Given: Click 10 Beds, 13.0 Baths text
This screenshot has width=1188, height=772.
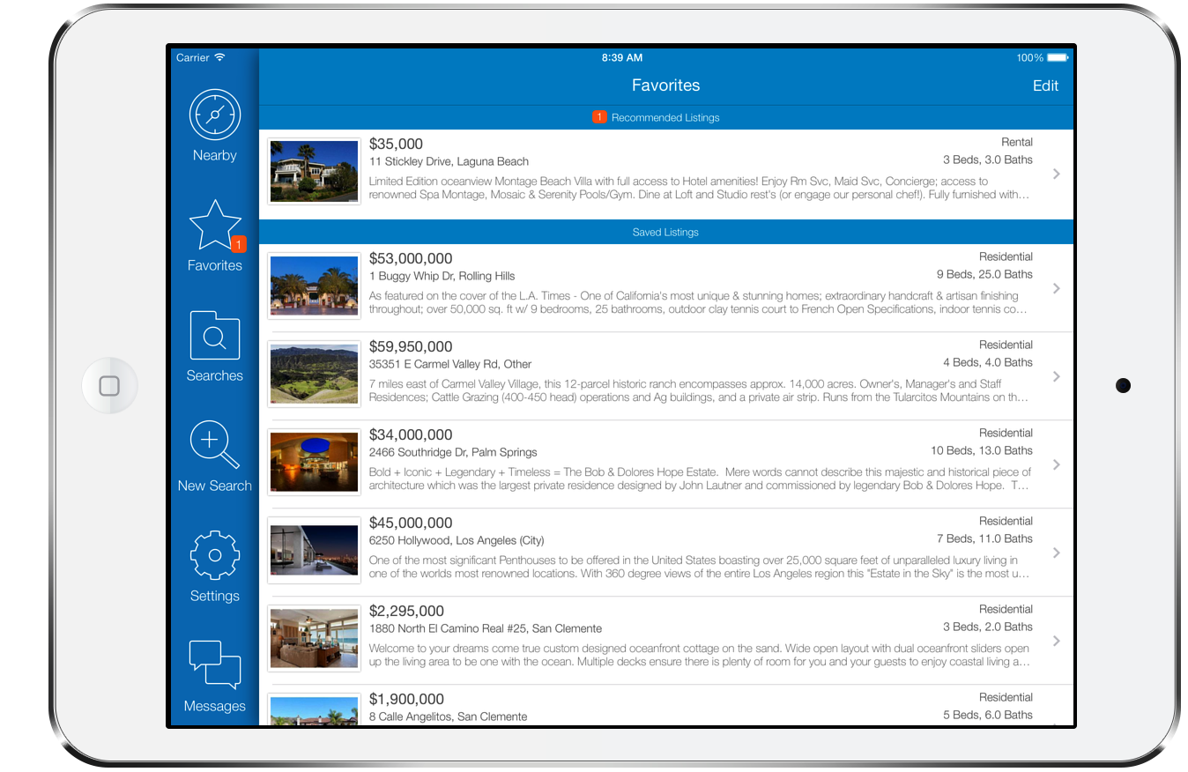Looking at the screenshot, I should [x=982, y=450].
